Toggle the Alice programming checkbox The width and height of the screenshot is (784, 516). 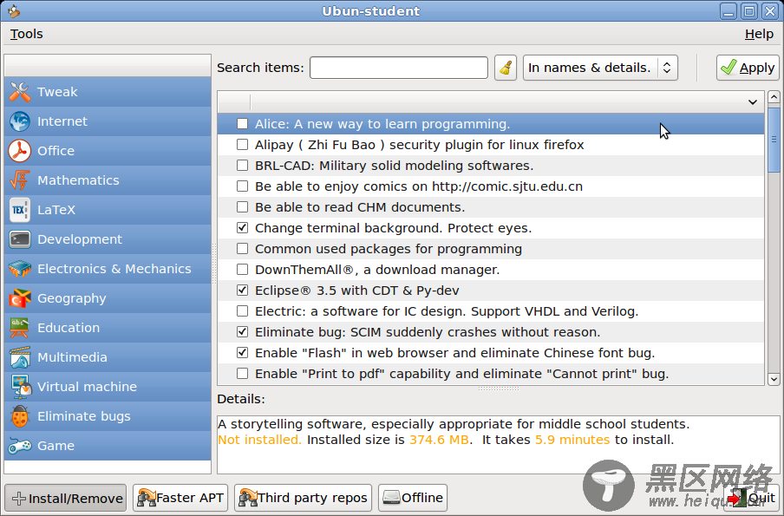[243, 123]
